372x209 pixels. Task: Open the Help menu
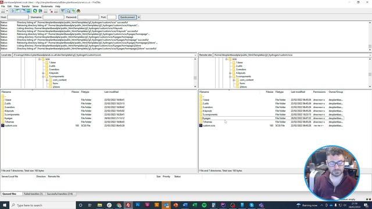[x=58, y=6]
